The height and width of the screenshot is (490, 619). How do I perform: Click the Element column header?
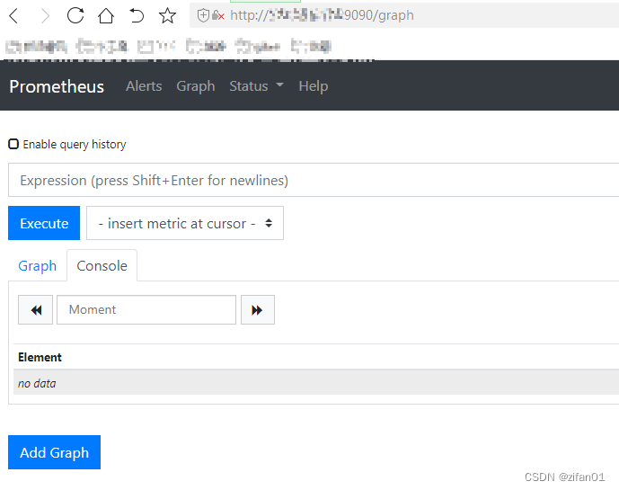(x=40, y=357)
